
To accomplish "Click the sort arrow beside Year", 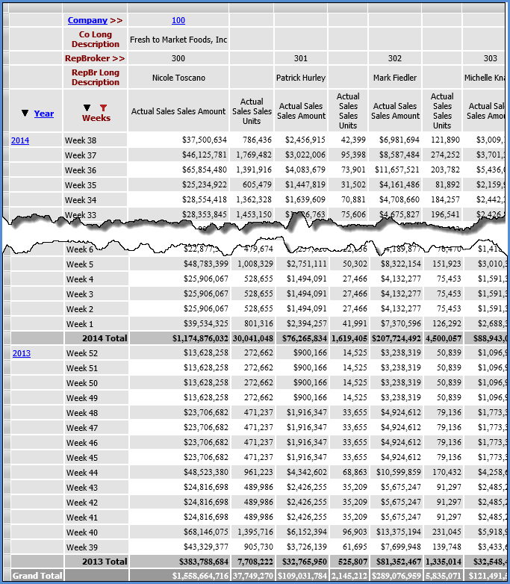I will click(25, 114).
